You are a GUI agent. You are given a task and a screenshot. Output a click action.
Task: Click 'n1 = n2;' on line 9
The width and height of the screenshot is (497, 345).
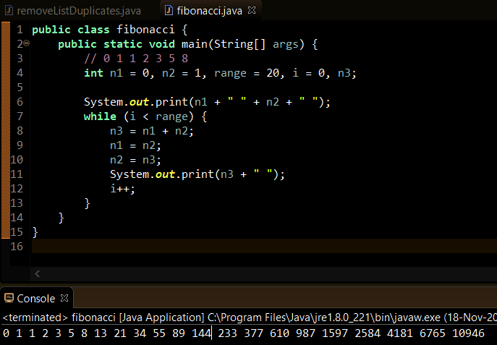click(135, 145)
